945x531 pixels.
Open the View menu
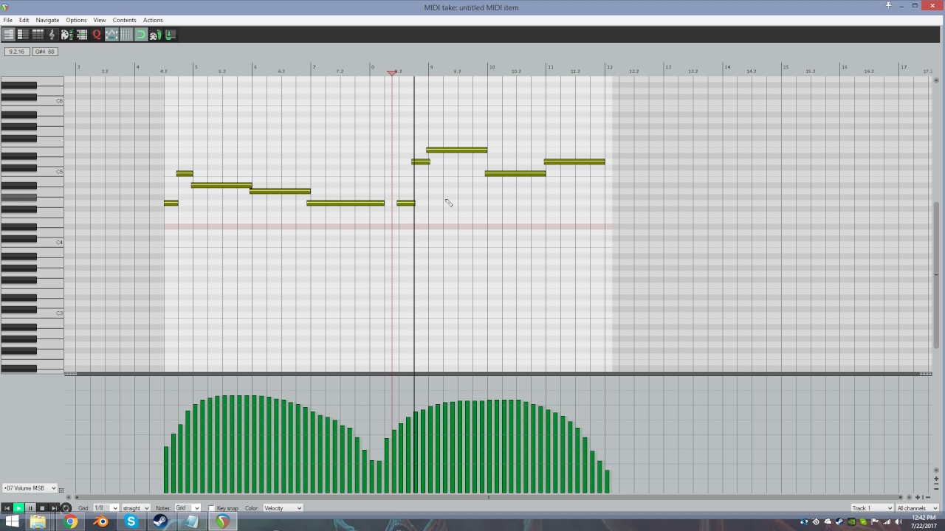100,20
